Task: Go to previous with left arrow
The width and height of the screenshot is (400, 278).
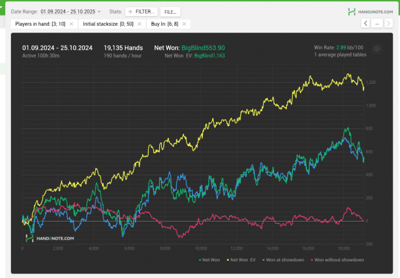Action: pyautogui.click(x=365, y=23)
